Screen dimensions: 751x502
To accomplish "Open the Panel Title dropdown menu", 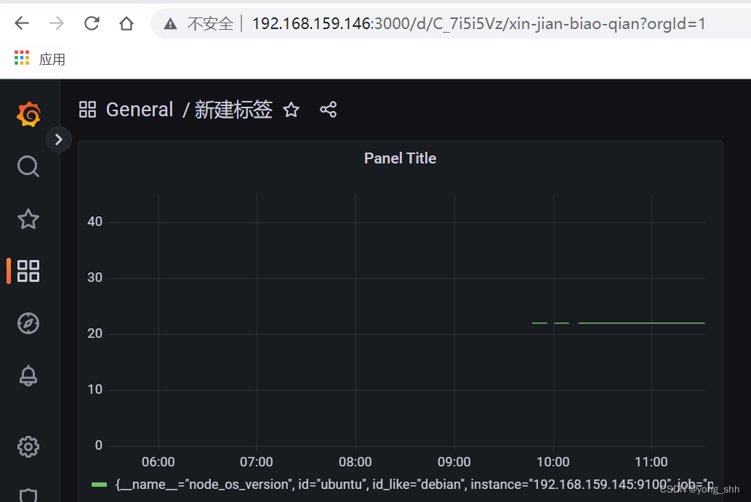I will tap(400, 158).
